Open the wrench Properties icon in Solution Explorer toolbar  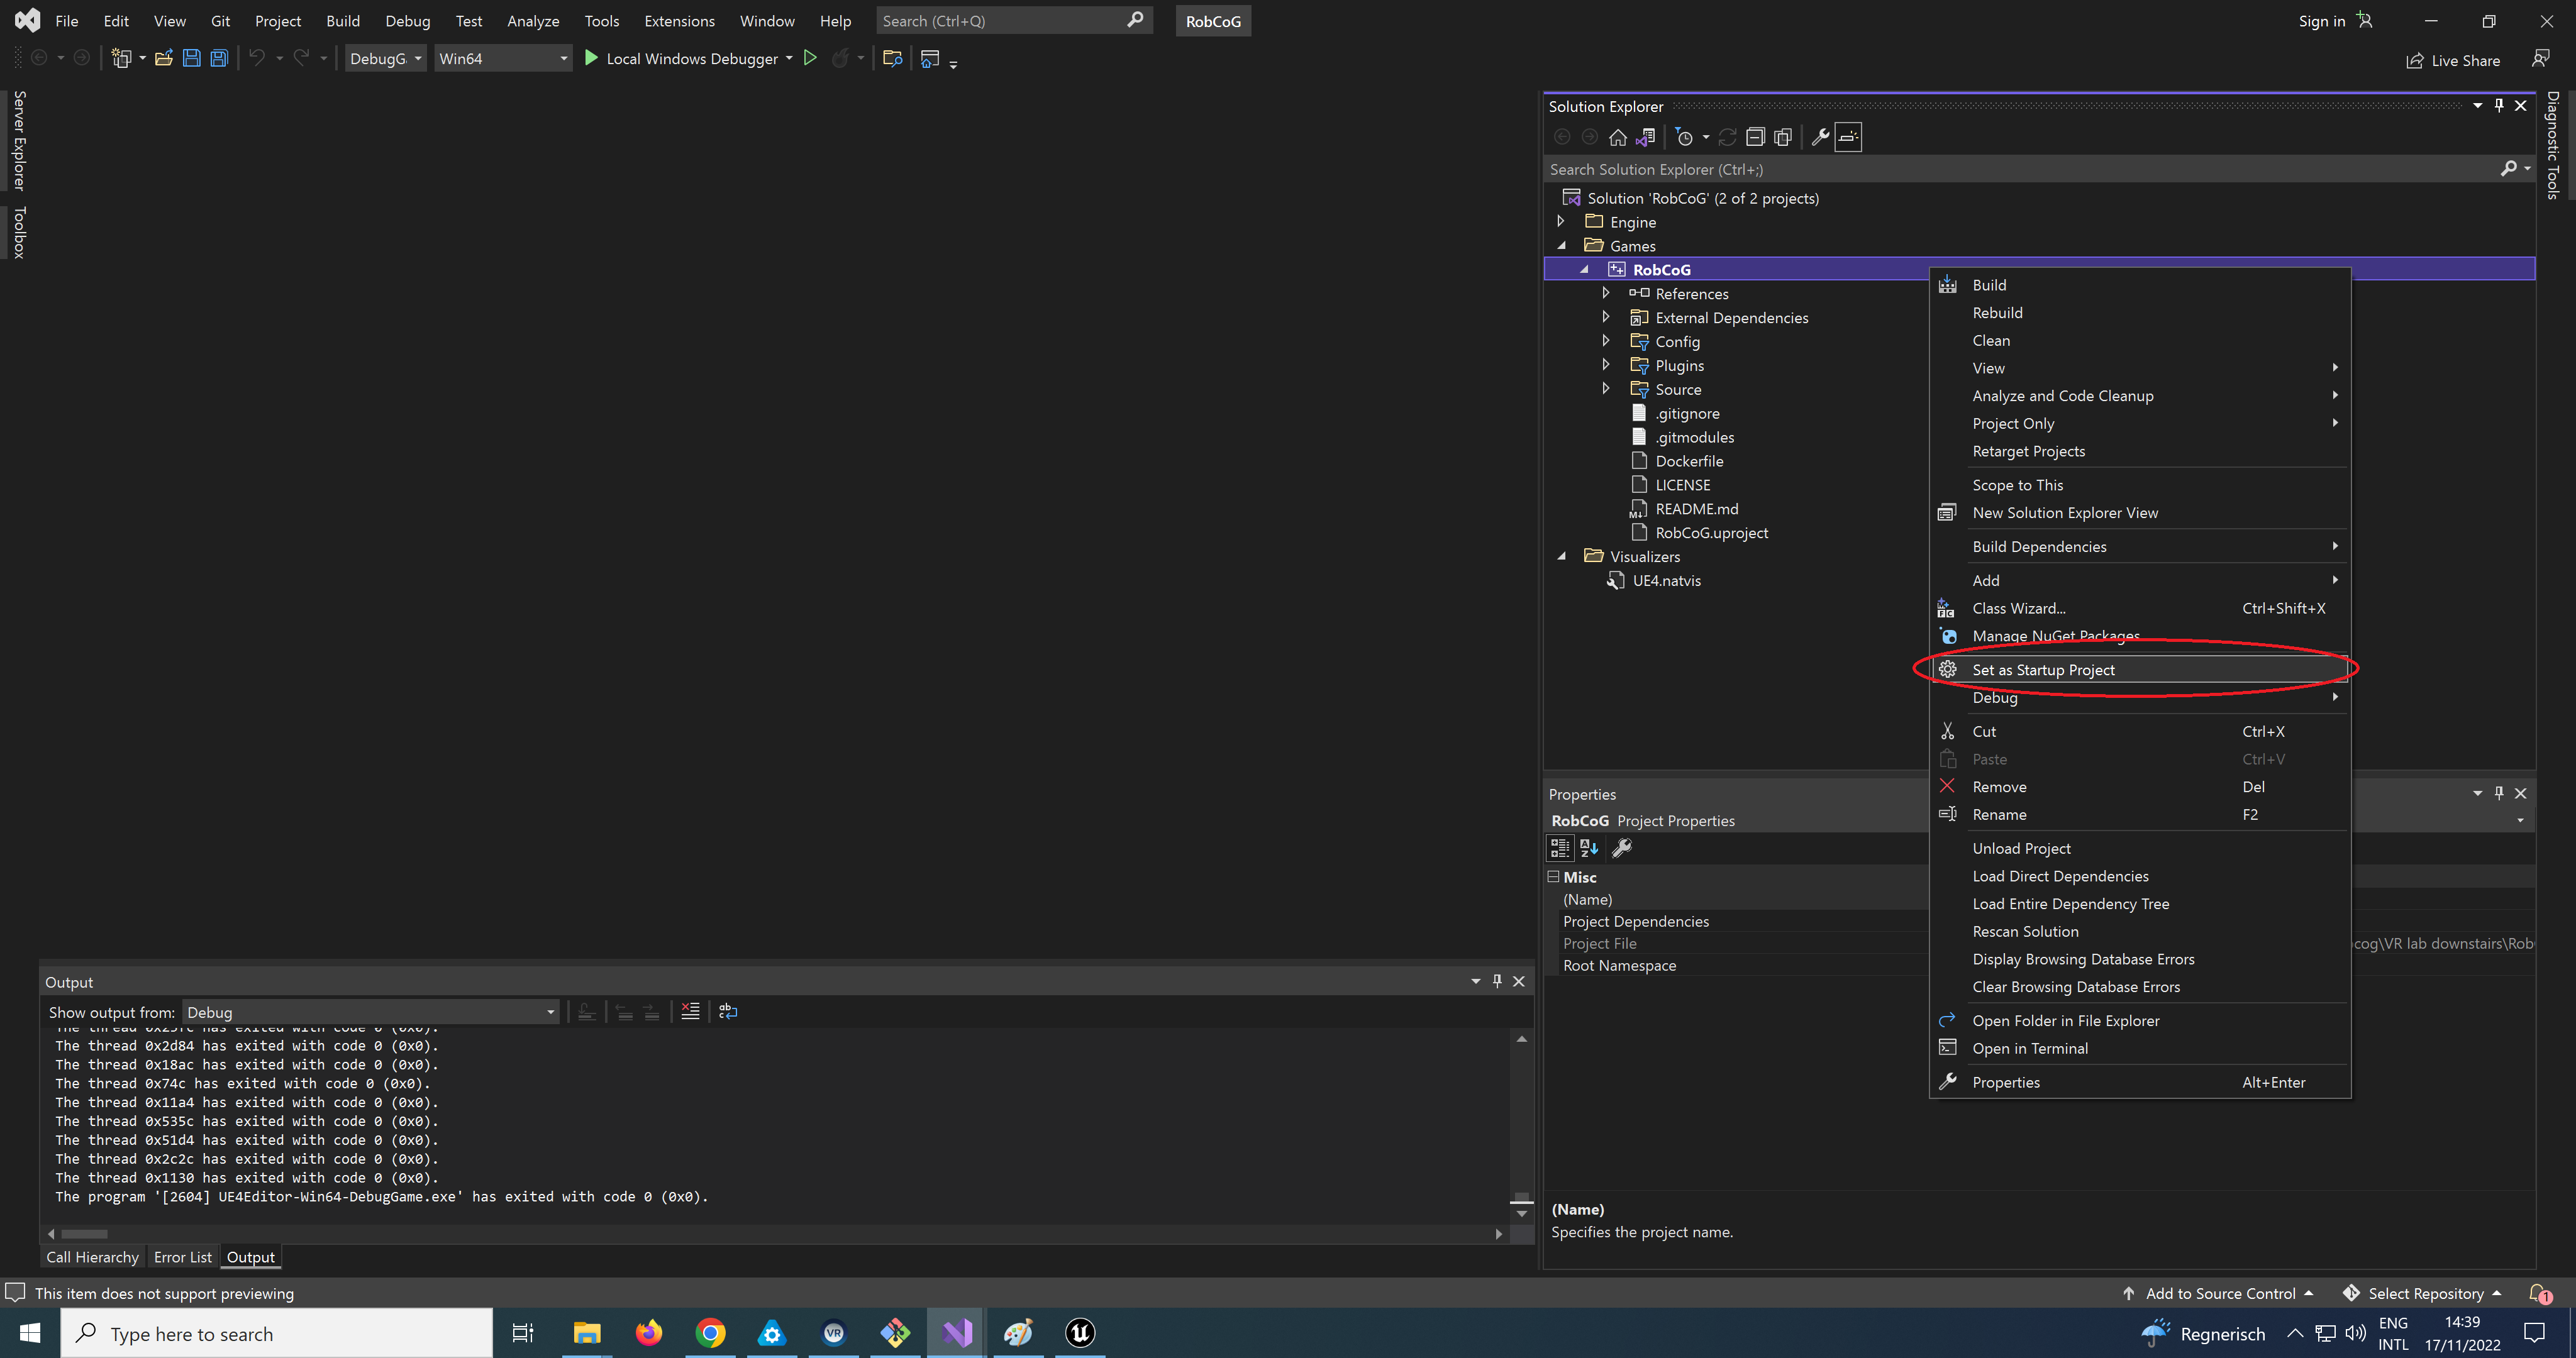pyautogui.click(x=1820, y=138)
